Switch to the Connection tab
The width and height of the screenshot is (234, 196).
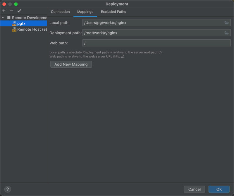coord(60,12)
